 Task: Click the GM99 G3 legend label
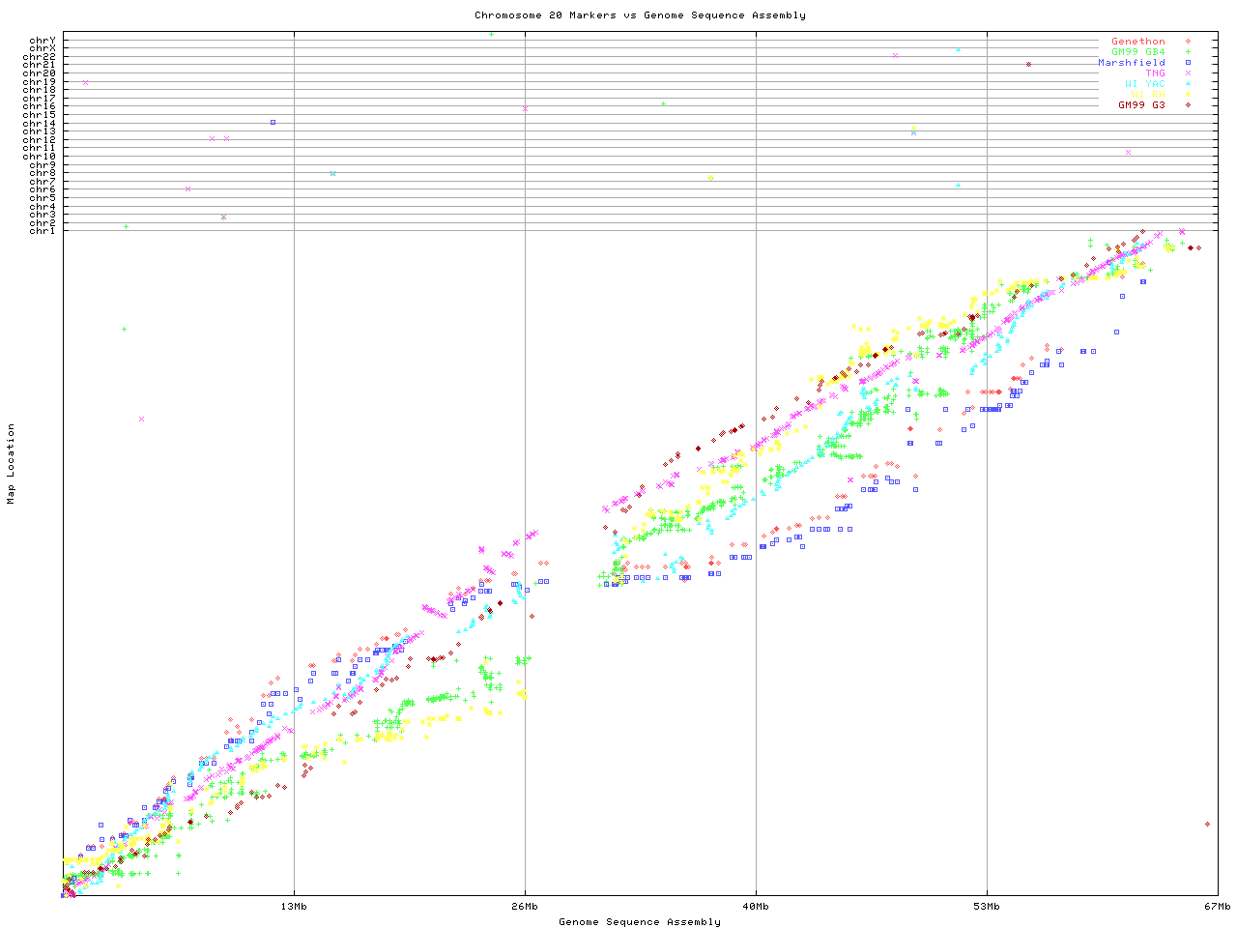[1141, 105]
